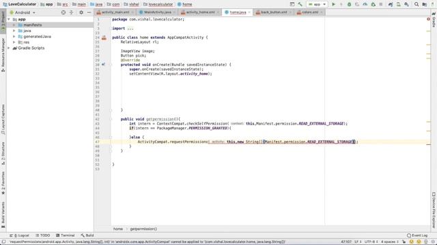Click the override gutter icon on line 30
Image resolution: width=437 pixels, height=245 pixels.
point(103,65)
